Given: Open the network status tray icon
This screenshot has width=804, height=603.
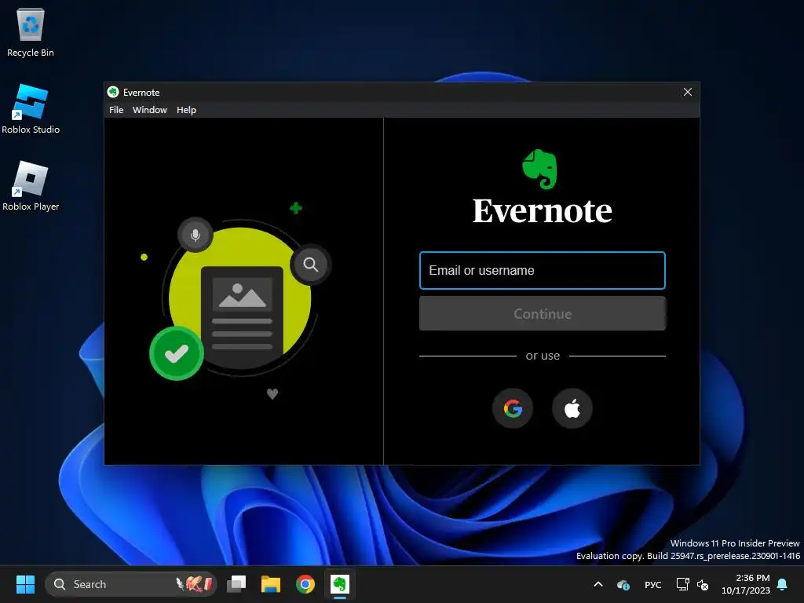Looking at the screenshot, I should coord(682,584).
